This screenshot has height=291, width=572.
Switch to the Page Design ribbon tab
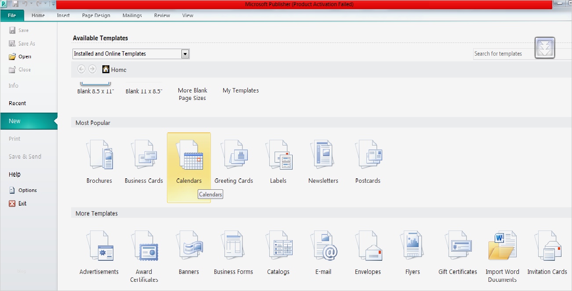pyautogui.click(x=96, y=15)
